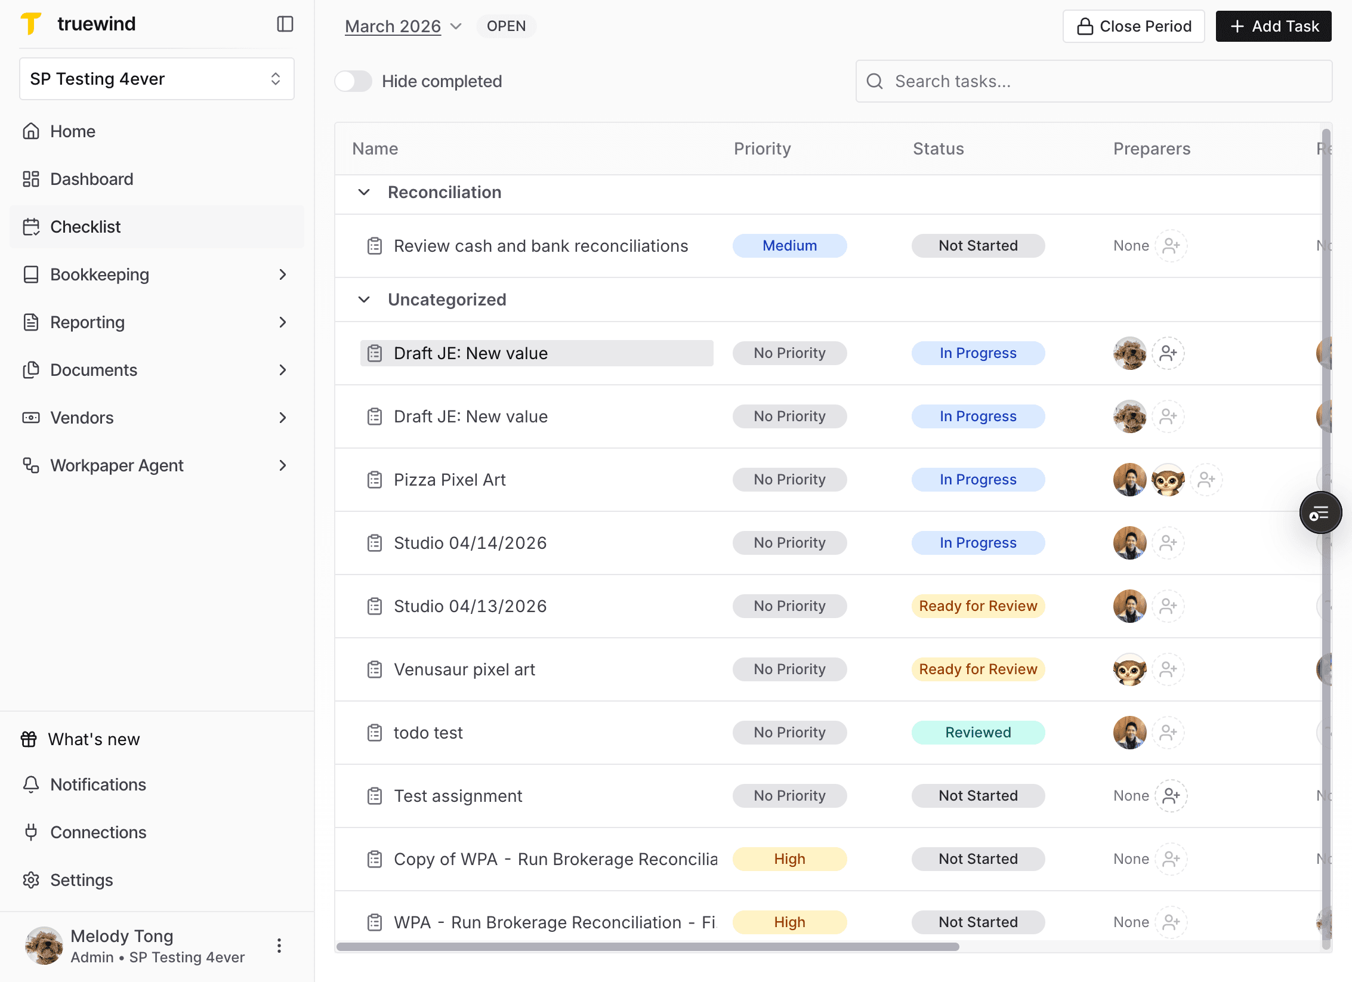The height and width of the screenshot is (982, 1352).
Task: Add a preparer to the Pizza Pixel Art task
Action: [1206, 480]
